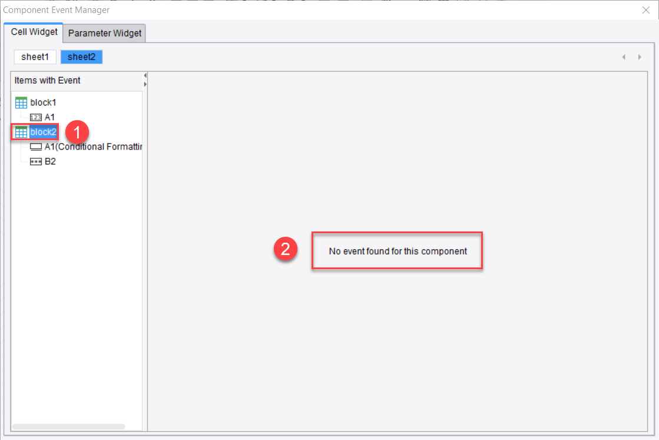This screenshot has width=659, height=440.
Task: Select block2 label in the tree
Action: click(43, 132)
